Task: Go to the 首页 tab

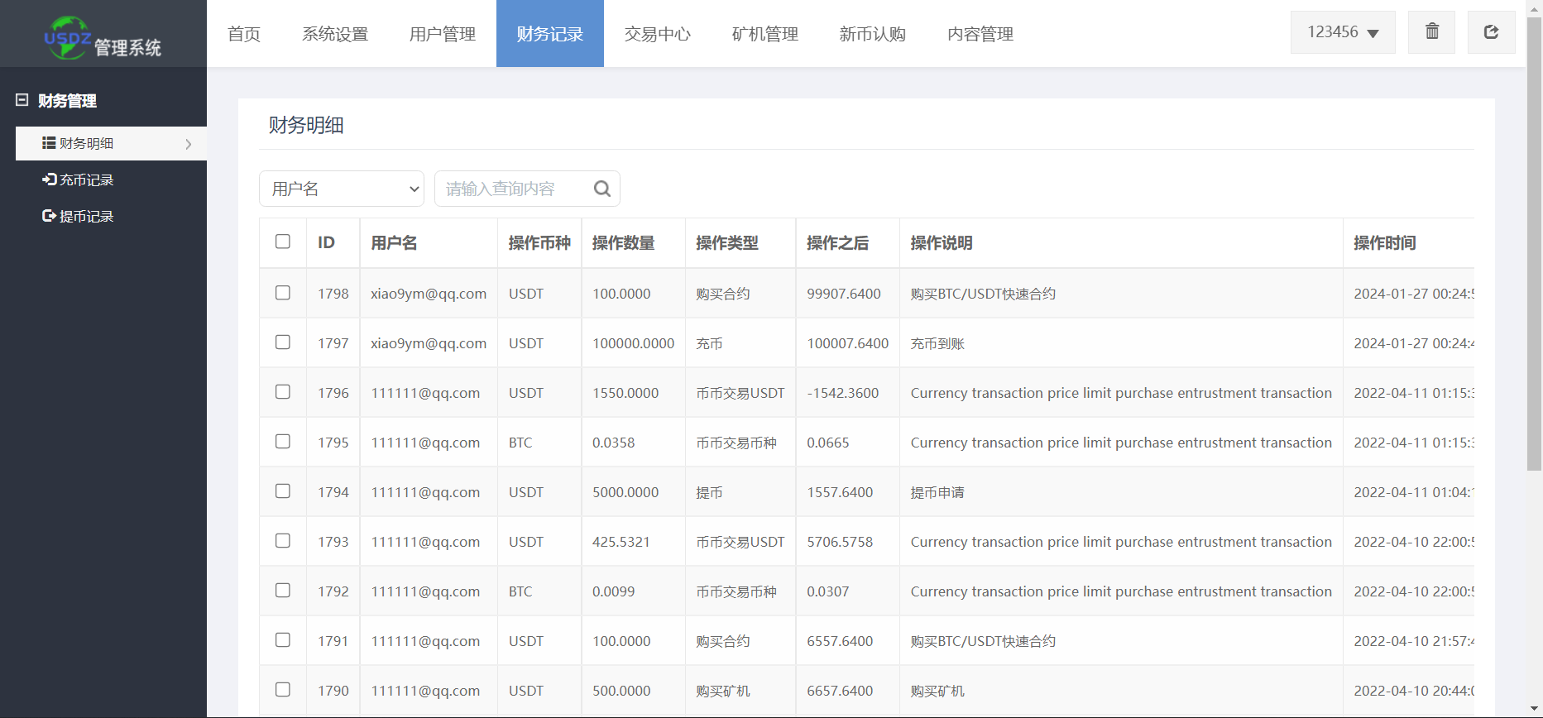Action: point(244,34)
